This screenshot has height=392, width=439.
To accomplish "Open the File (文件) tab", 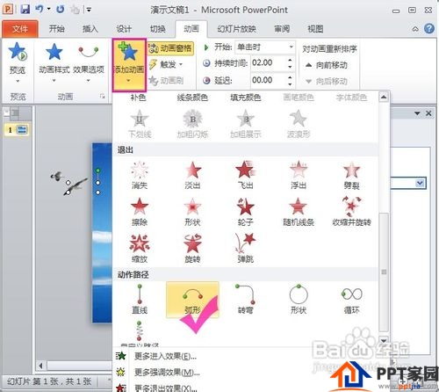I will [x=20, y=29].
